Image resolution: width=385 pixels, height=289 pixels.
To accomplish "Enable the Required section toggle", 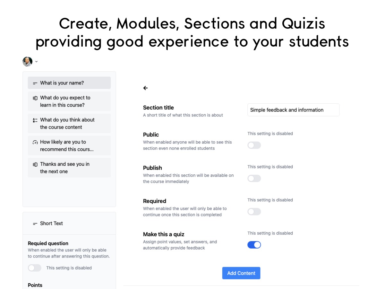I will pyautogui.click(x=254, y=212).
